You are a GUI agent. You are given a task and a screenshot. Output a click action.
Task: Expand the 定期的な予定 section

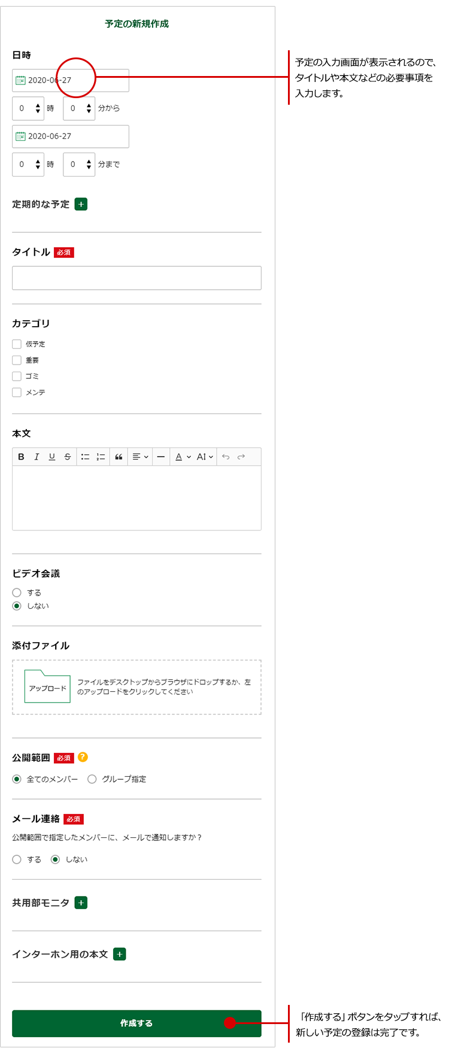(81, 204)
